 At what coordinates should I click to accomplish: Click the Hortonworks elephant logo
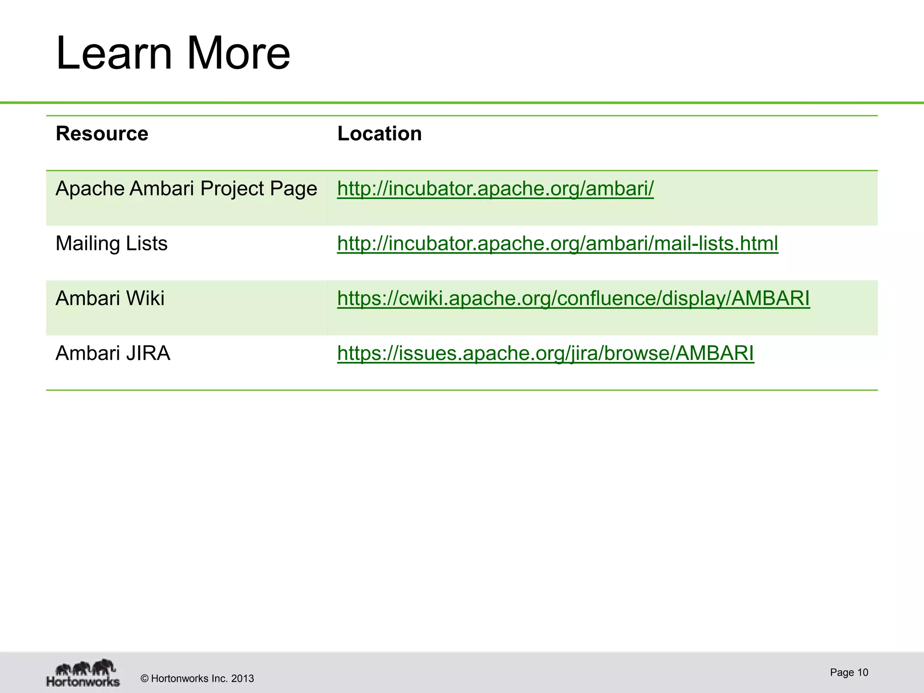(x=83, y=673)
